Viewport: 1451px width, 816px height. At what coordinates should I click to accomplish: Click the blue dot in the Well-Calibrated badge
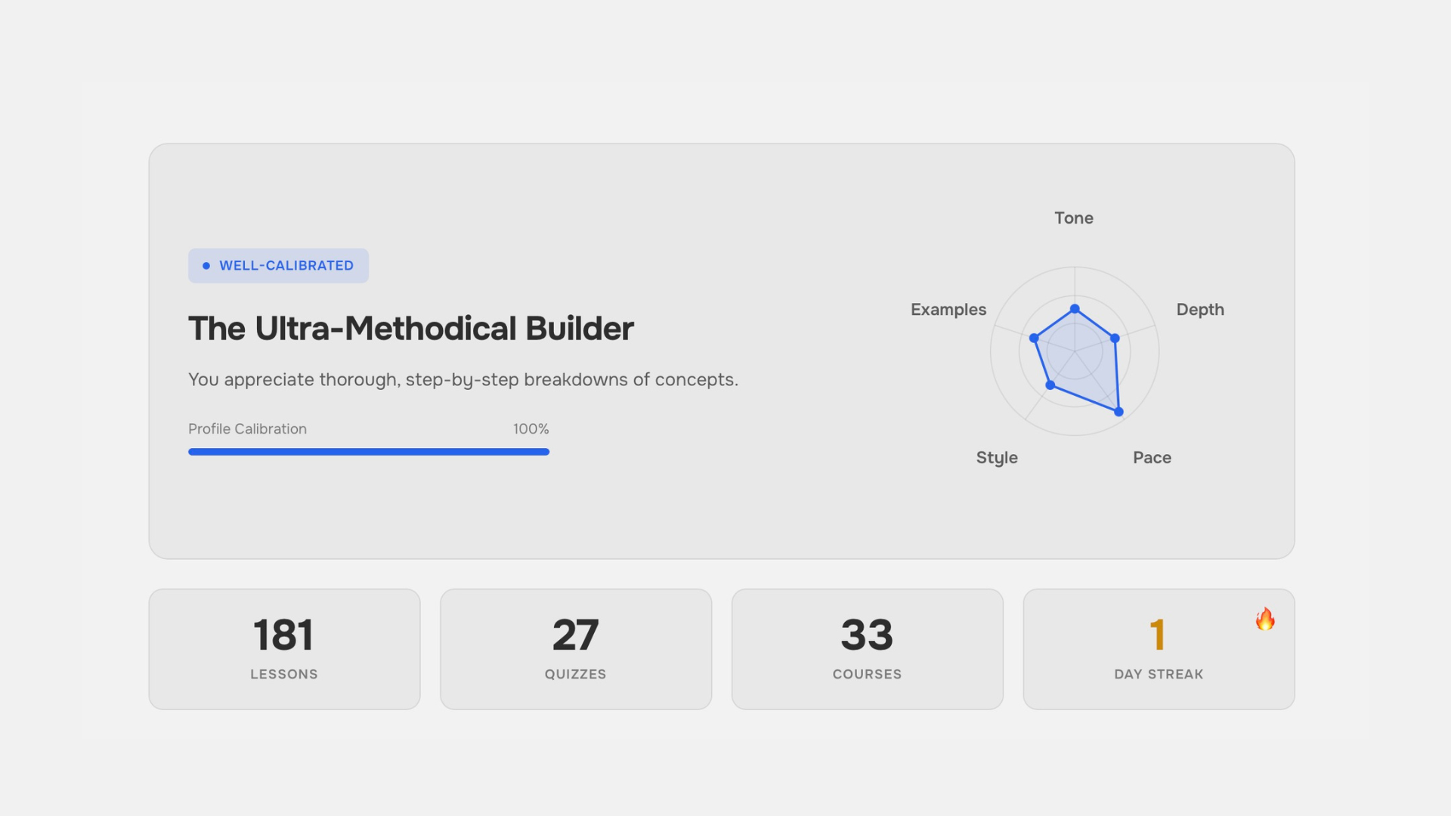(206, 266)
